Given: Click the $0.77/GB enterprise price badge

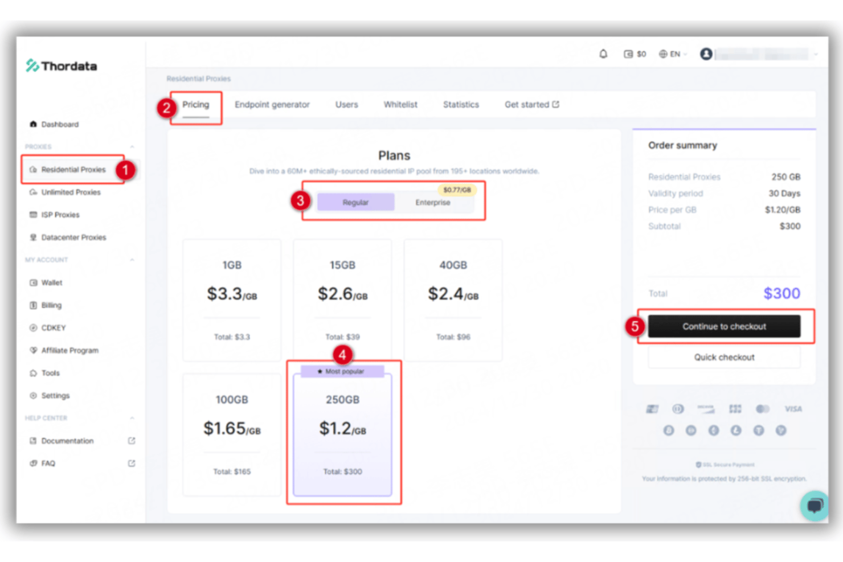Looking at the screenshot, I should (x=457, y=190).
